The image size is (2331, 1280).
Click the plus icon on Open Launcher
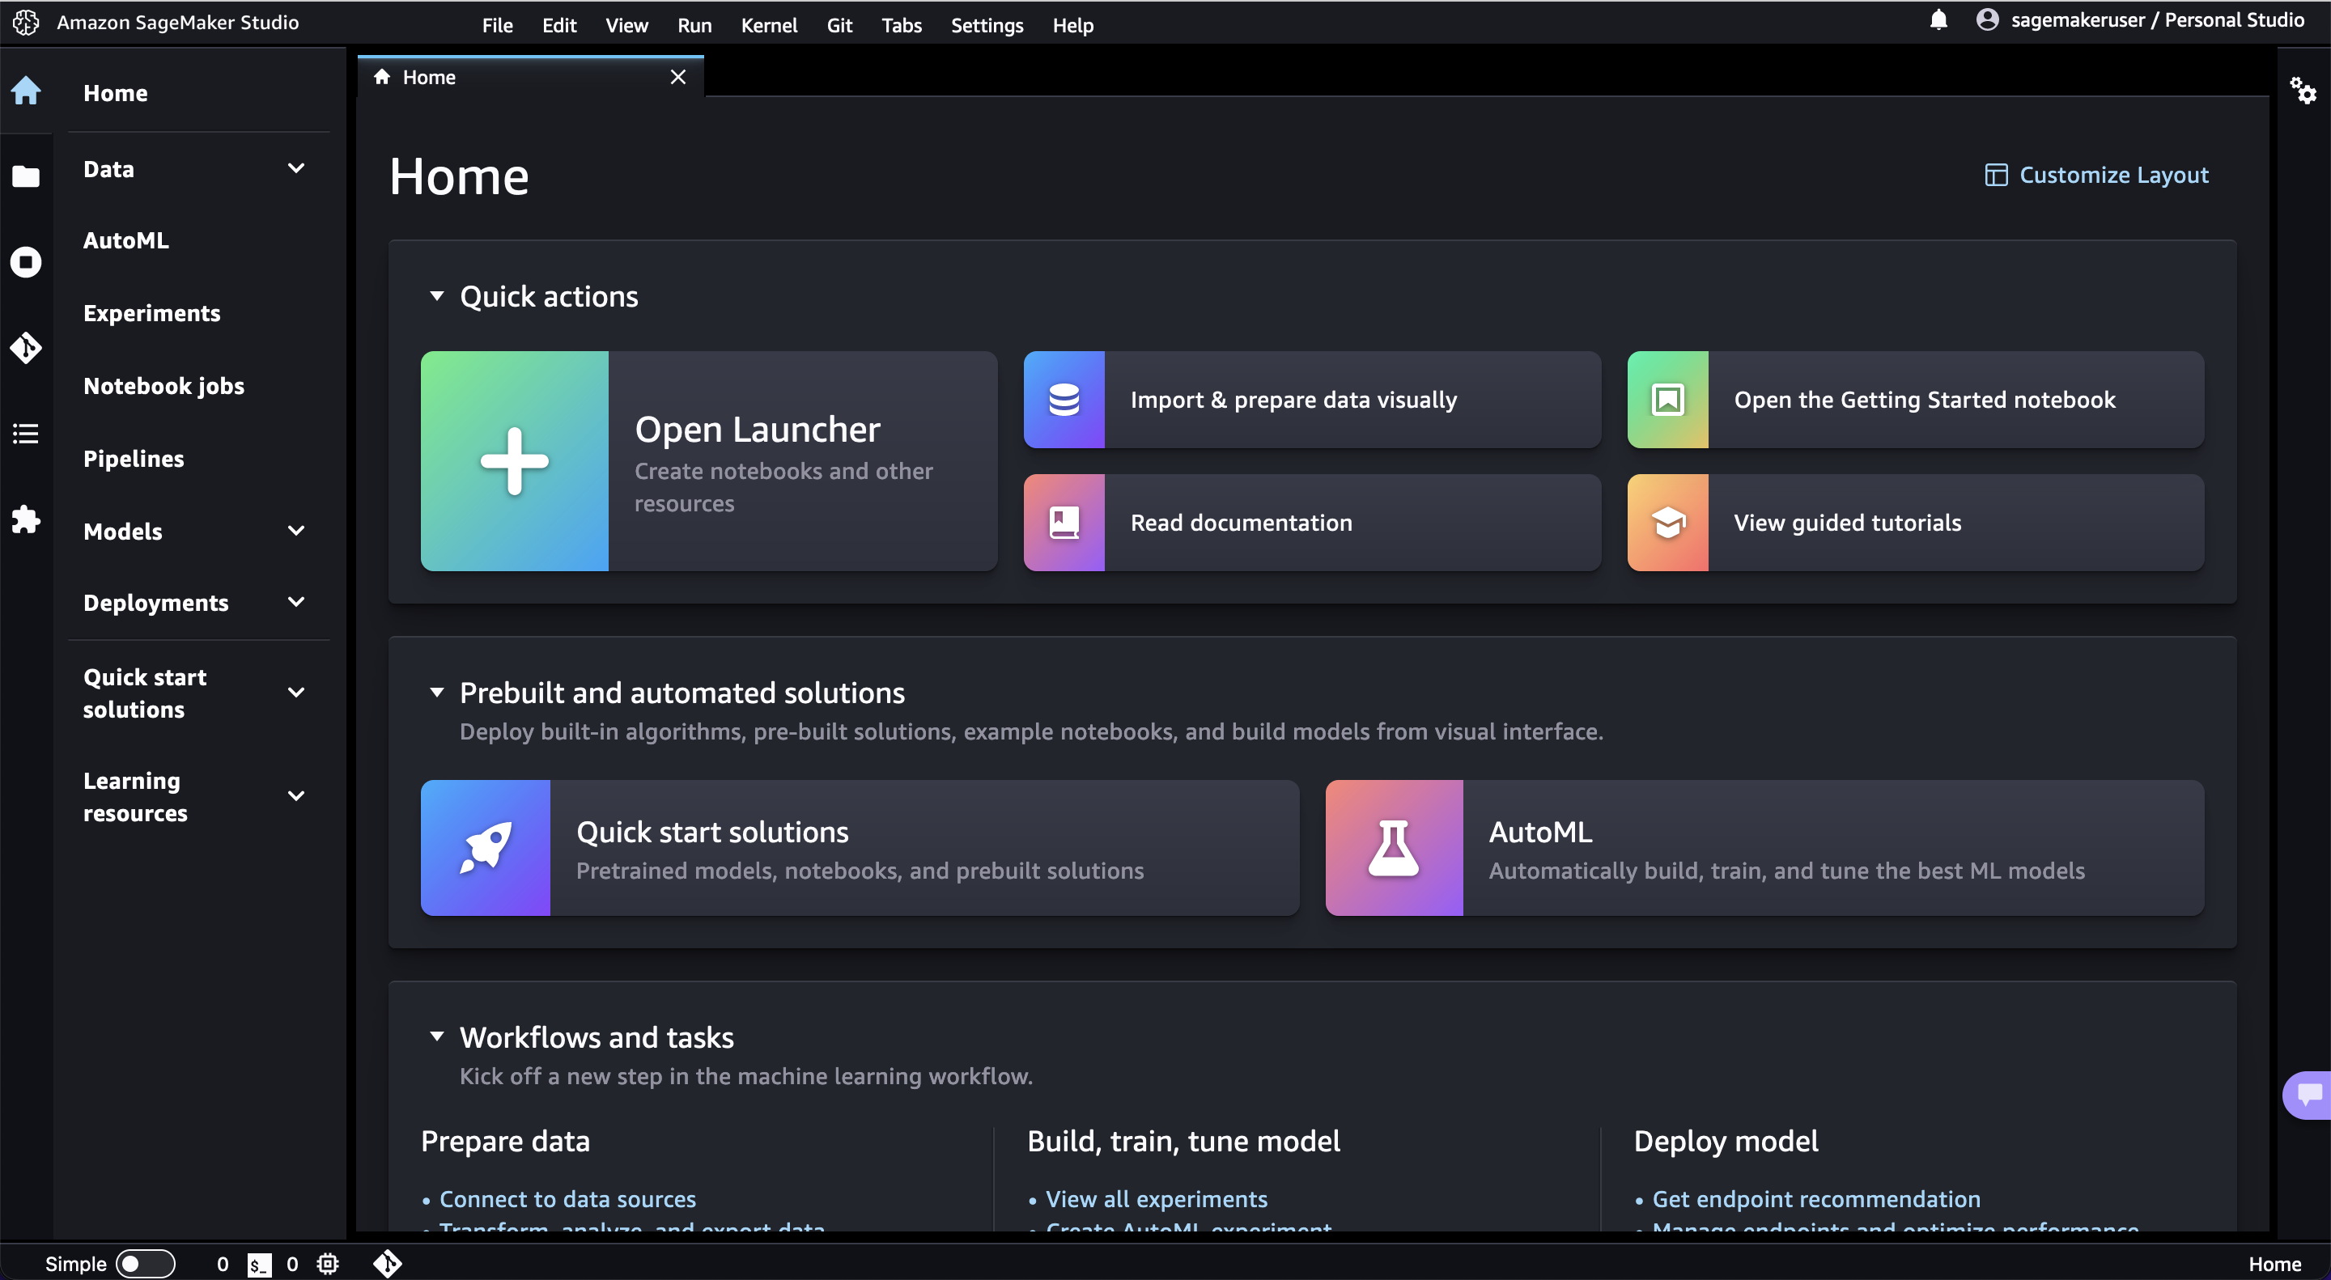514,460
